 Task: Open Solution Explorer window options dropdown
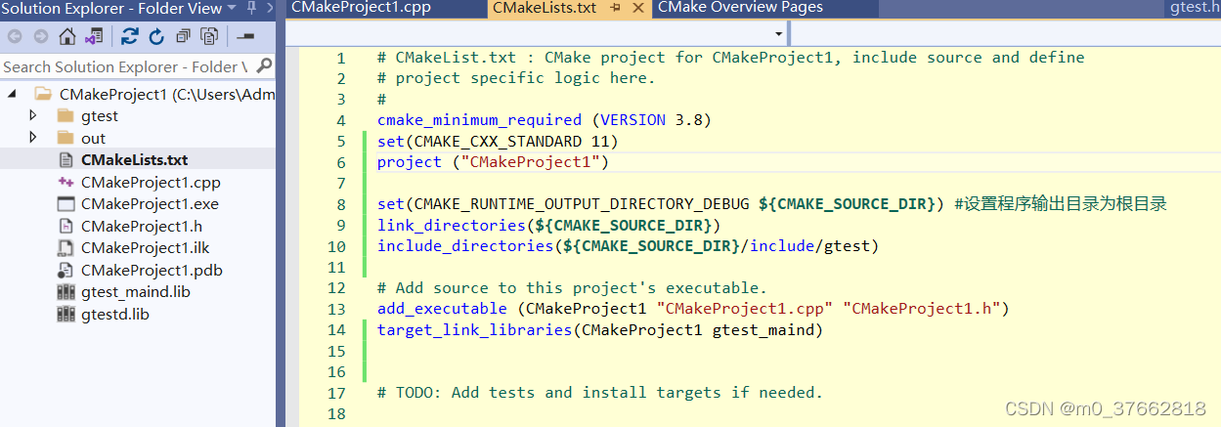233,8
